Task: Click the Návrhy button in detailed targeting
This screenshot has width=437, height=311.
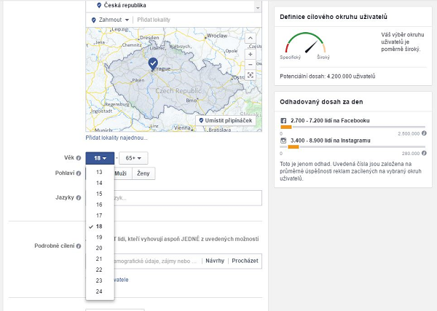Action: click(215, 261)
